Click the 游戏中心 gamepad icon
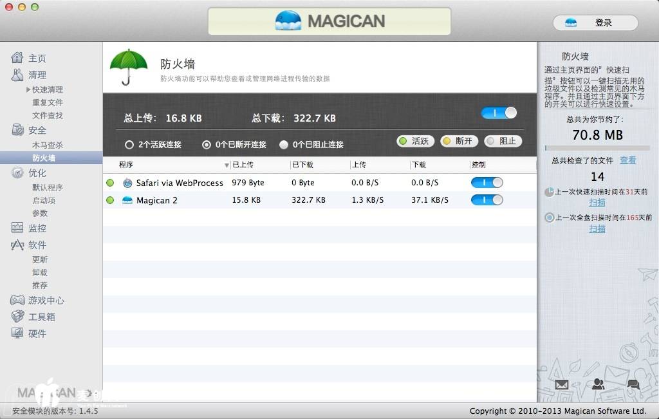The height and width of the screenshot is (419, 659). click(x=17, y=300)
